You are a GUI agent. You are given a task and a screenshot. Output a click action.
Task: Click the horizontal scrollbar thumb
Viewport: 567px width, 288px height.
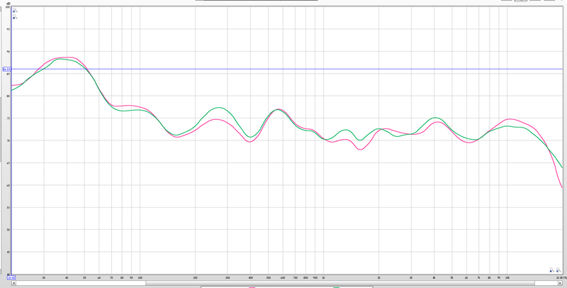(340, 283)
